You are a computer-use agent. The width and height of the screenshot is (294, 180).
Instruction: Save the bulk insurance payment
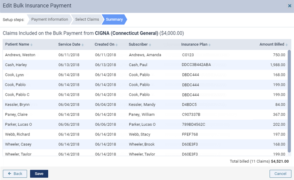(x=39, y=174)
